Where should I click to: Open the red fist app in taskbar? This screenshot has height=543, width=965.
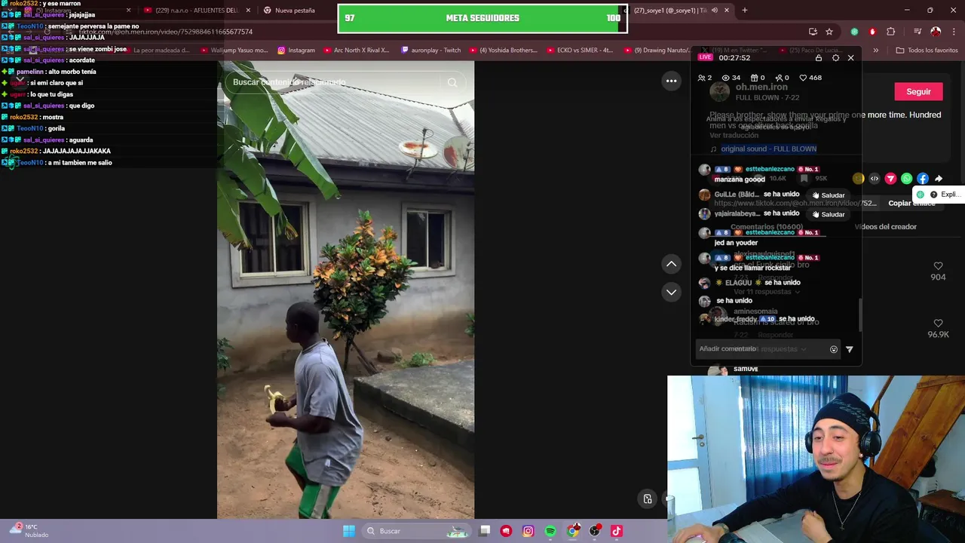506,531
